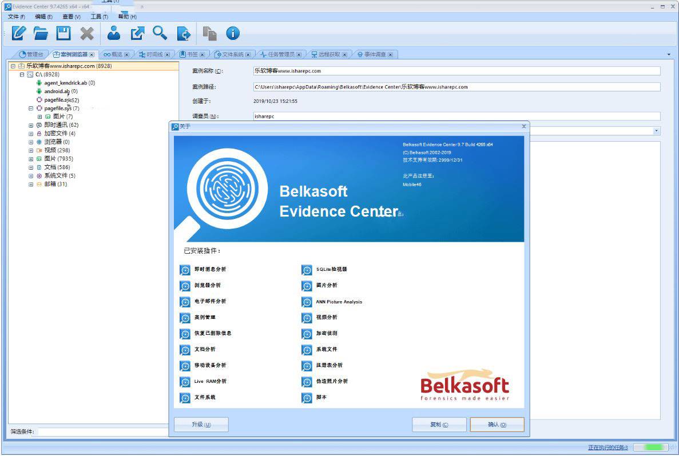Click the blue person icon in toolbar
Image resolution: width=679 pixels, height=456 pixels.
pos(114,33)
